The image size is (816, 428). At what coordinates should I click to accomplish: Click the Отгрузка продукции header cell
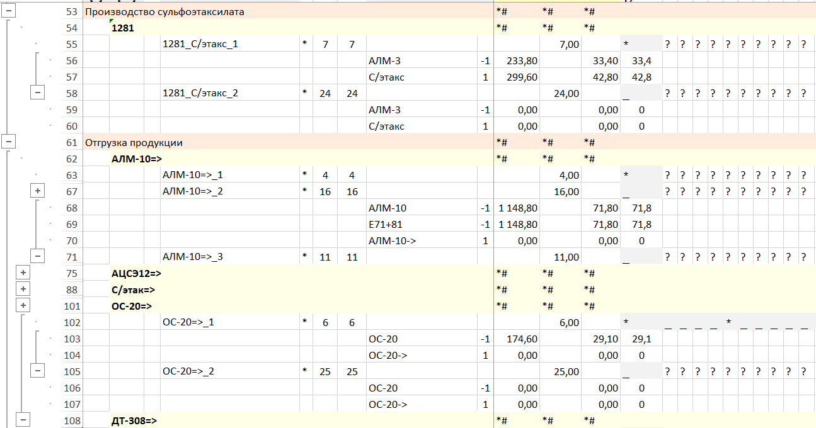(134, 143)
